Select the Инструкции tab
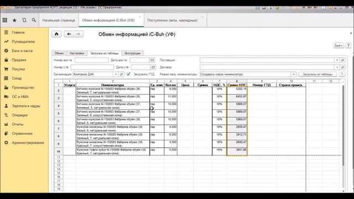The image size is (354, 199). 133,53
